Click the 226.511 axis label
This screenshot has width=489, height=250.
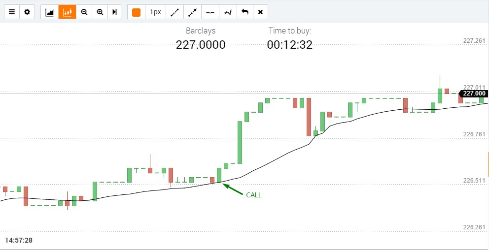click(x=474, y=181)
